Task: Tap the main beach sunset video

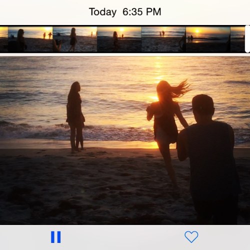Action: coord(125,140)
